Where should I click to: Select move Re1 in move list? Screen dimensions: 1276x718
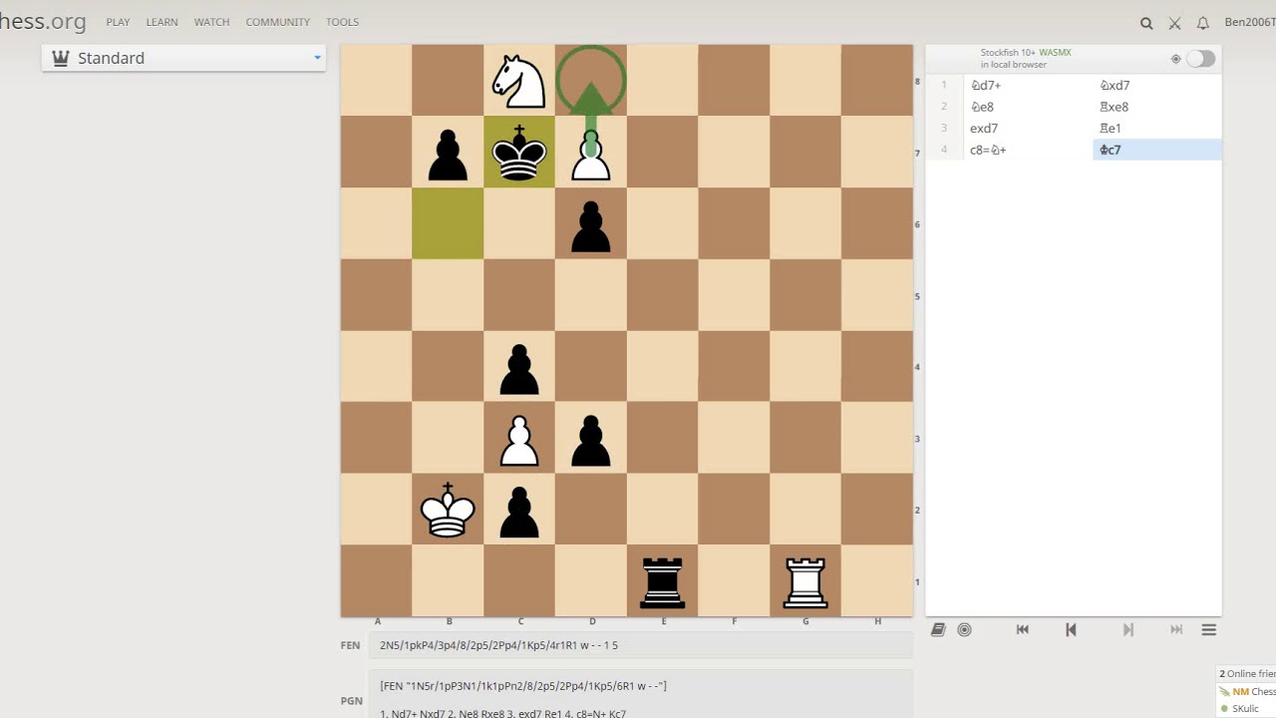(1157, 129)
